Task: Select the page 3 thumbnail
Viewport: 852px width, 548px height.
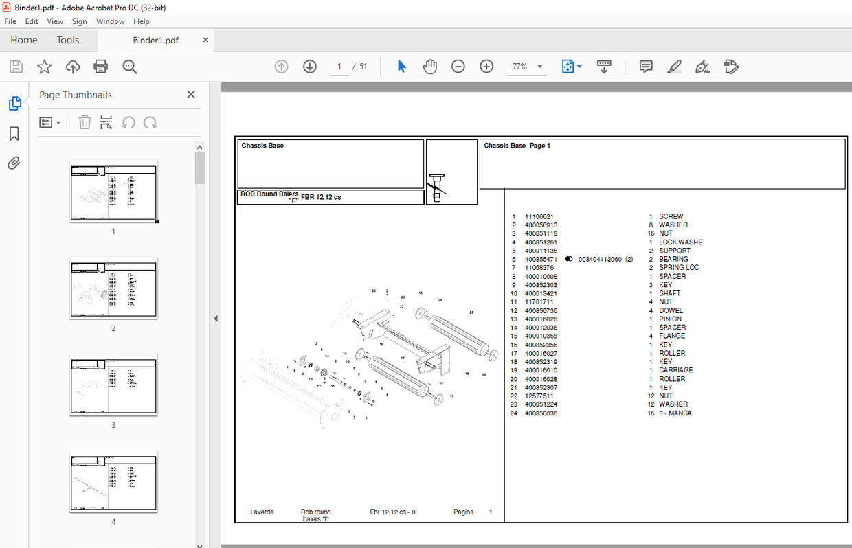Action: coord(113,385)
